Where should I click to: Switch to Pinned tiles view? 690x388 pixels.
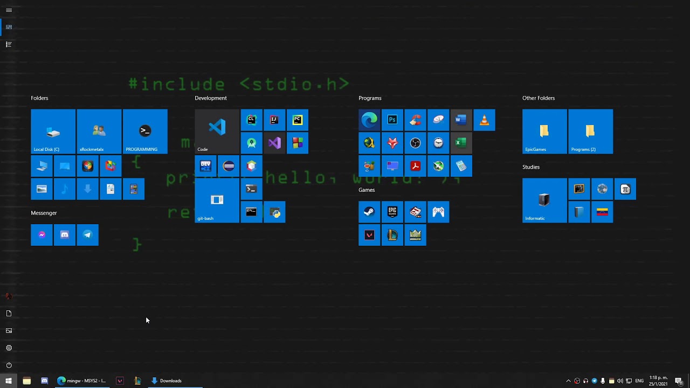click(9, 27)
